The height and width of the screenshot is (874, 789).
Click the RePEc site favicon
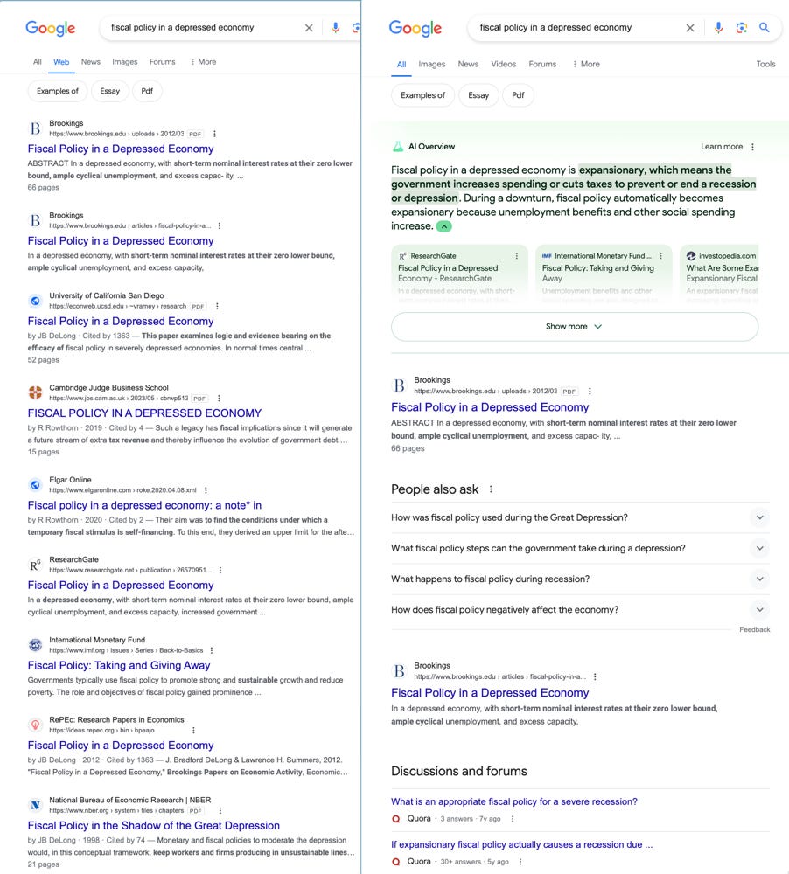[35, 725]
